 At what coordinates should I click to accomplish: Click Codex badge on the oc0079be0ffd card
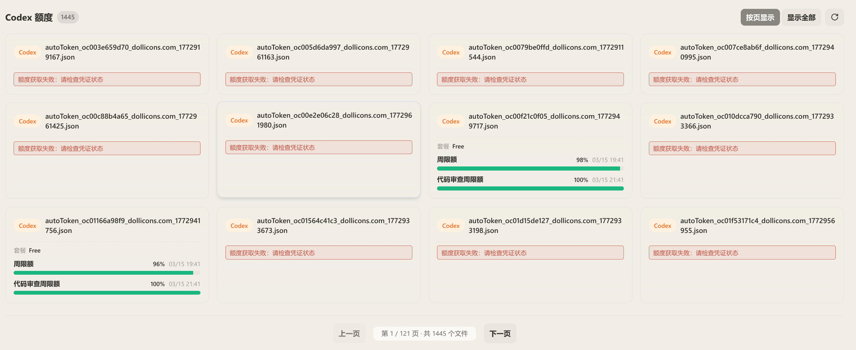pyautogui.click(x=451, y=52)
